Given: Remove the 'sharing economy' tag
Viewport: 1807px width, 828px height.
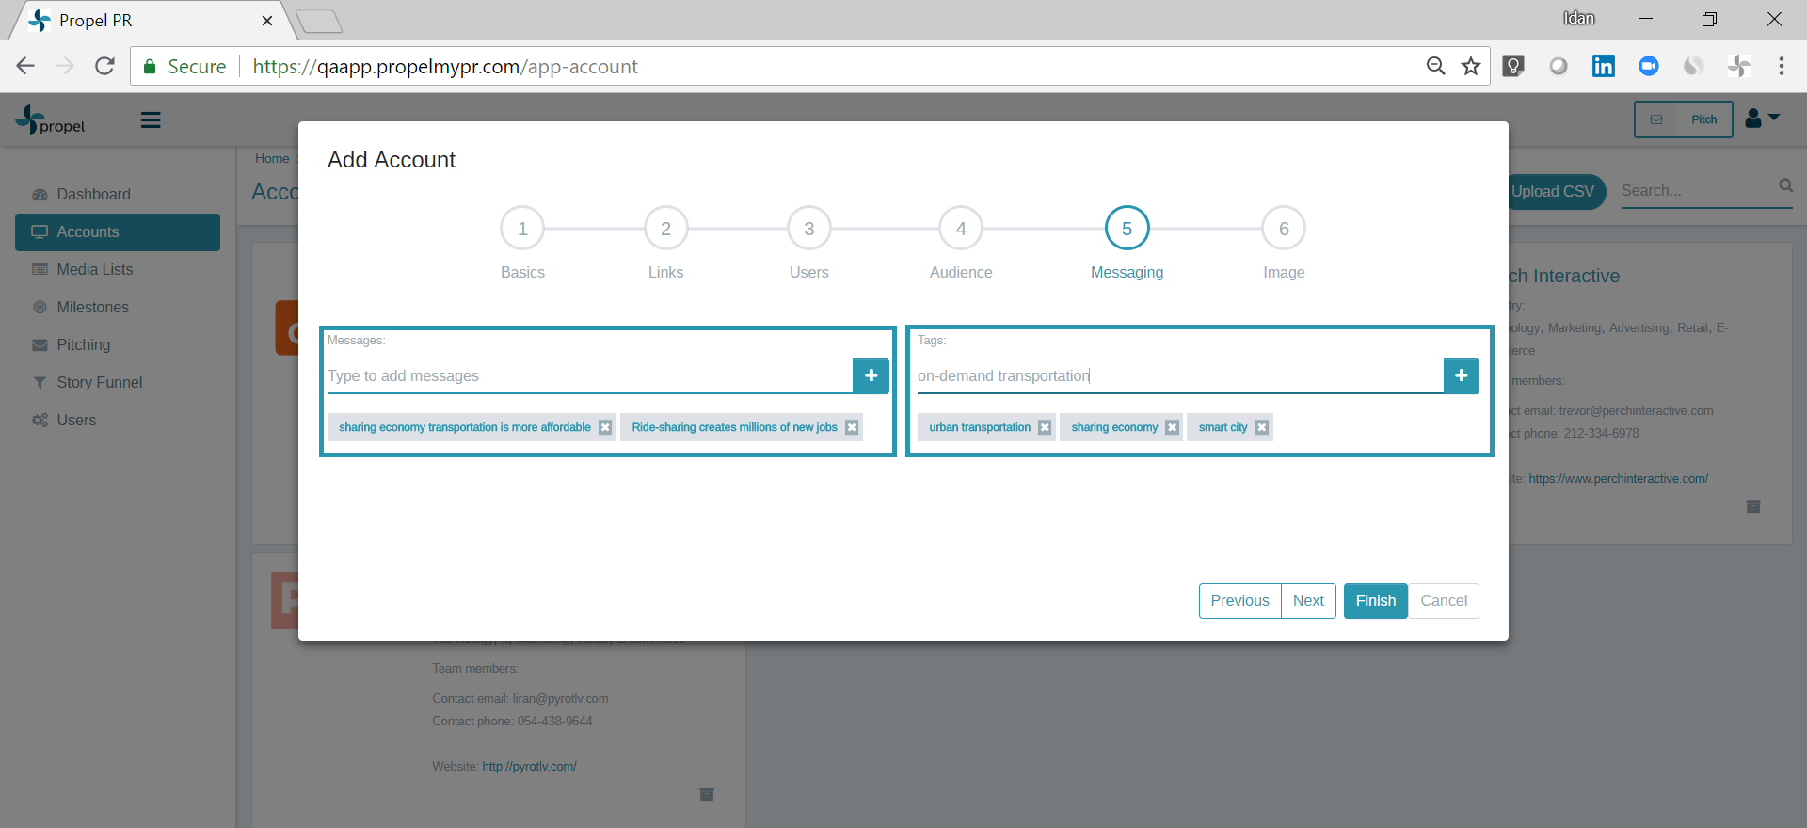Looking at the screenshot, I should click(1172, 427).
